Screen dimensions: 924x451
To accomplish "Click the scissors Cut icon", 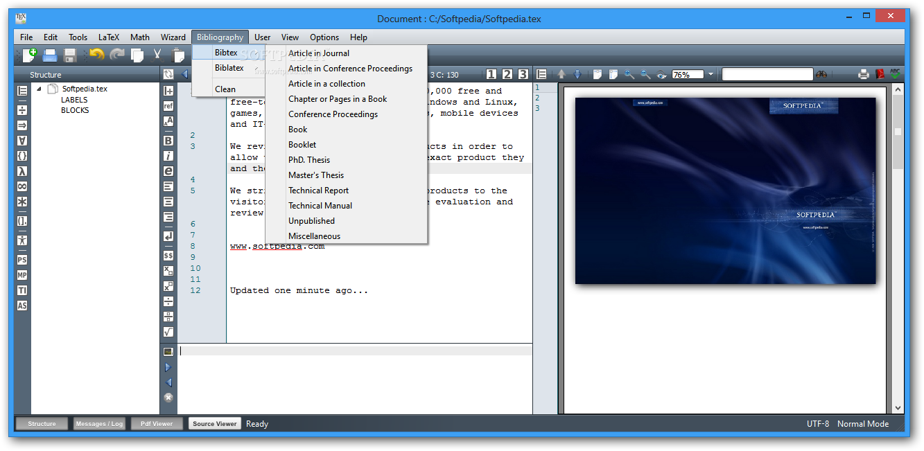I will point(157,55).
